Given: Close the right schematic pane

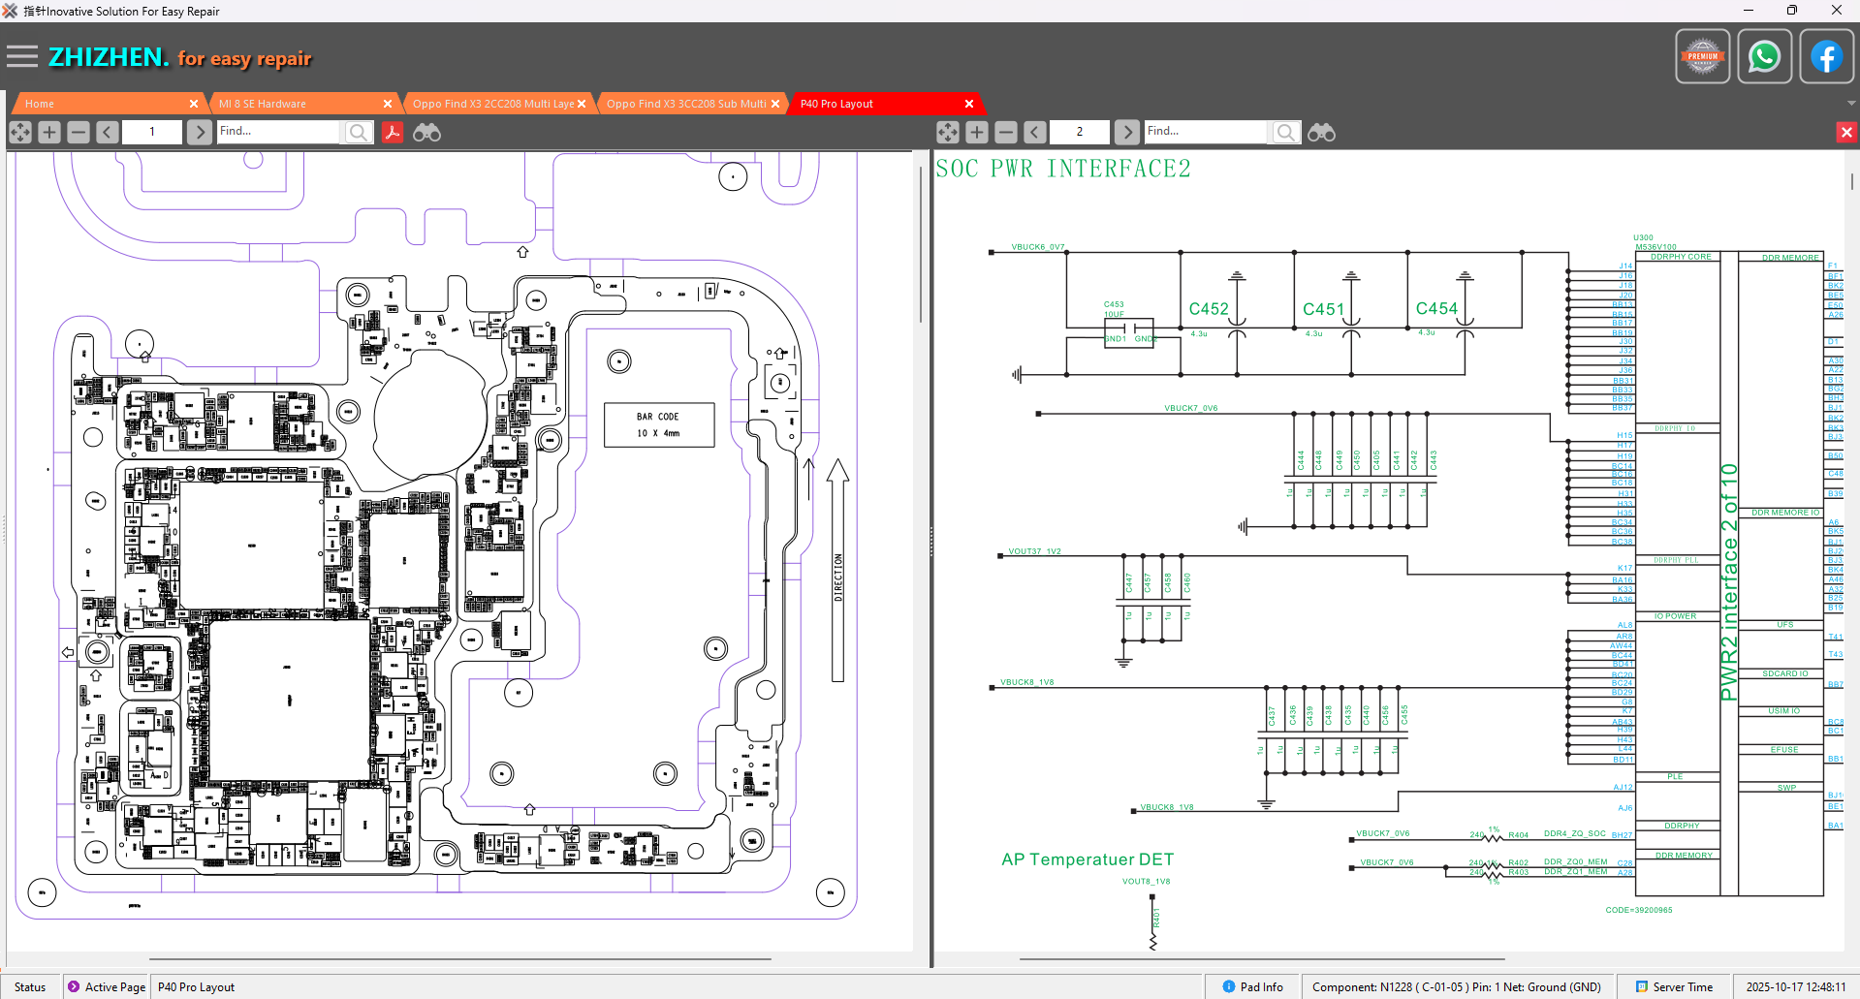Looking at the screenshot, I should tap(1846, 132).
